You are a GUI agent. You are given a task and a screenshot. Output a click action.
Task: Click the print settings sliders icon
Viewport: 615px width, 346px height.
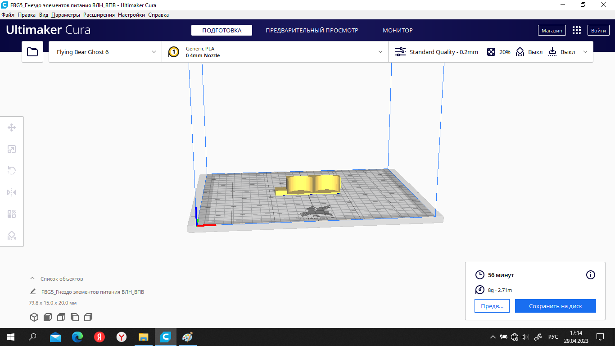click(400, 52)
